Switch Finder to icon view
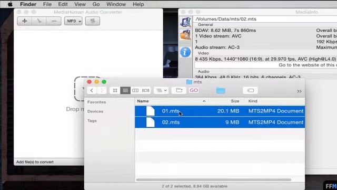The width and height of the screenshot is (337, 190). coord(115,90)
